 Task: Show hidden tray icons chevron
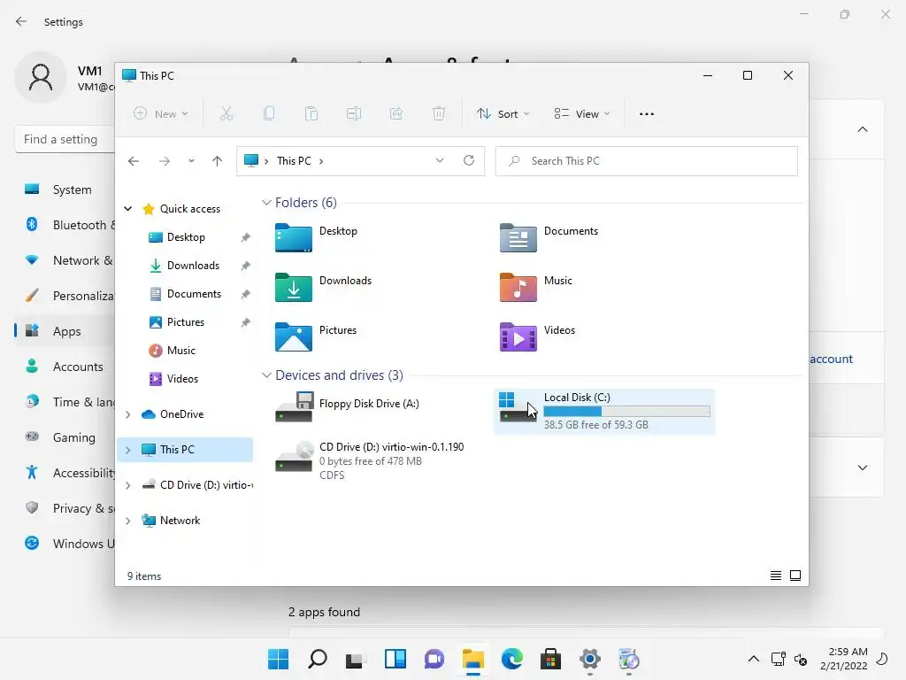[754, 659]
